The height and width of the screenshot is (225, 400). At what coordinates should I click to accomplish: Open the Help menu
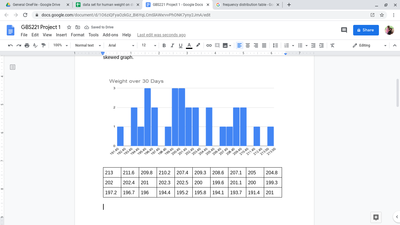pos(127,35)
